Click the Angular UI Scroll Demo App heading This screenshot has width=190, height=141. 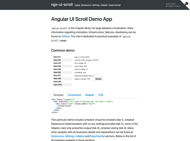(x=81, y=19)
